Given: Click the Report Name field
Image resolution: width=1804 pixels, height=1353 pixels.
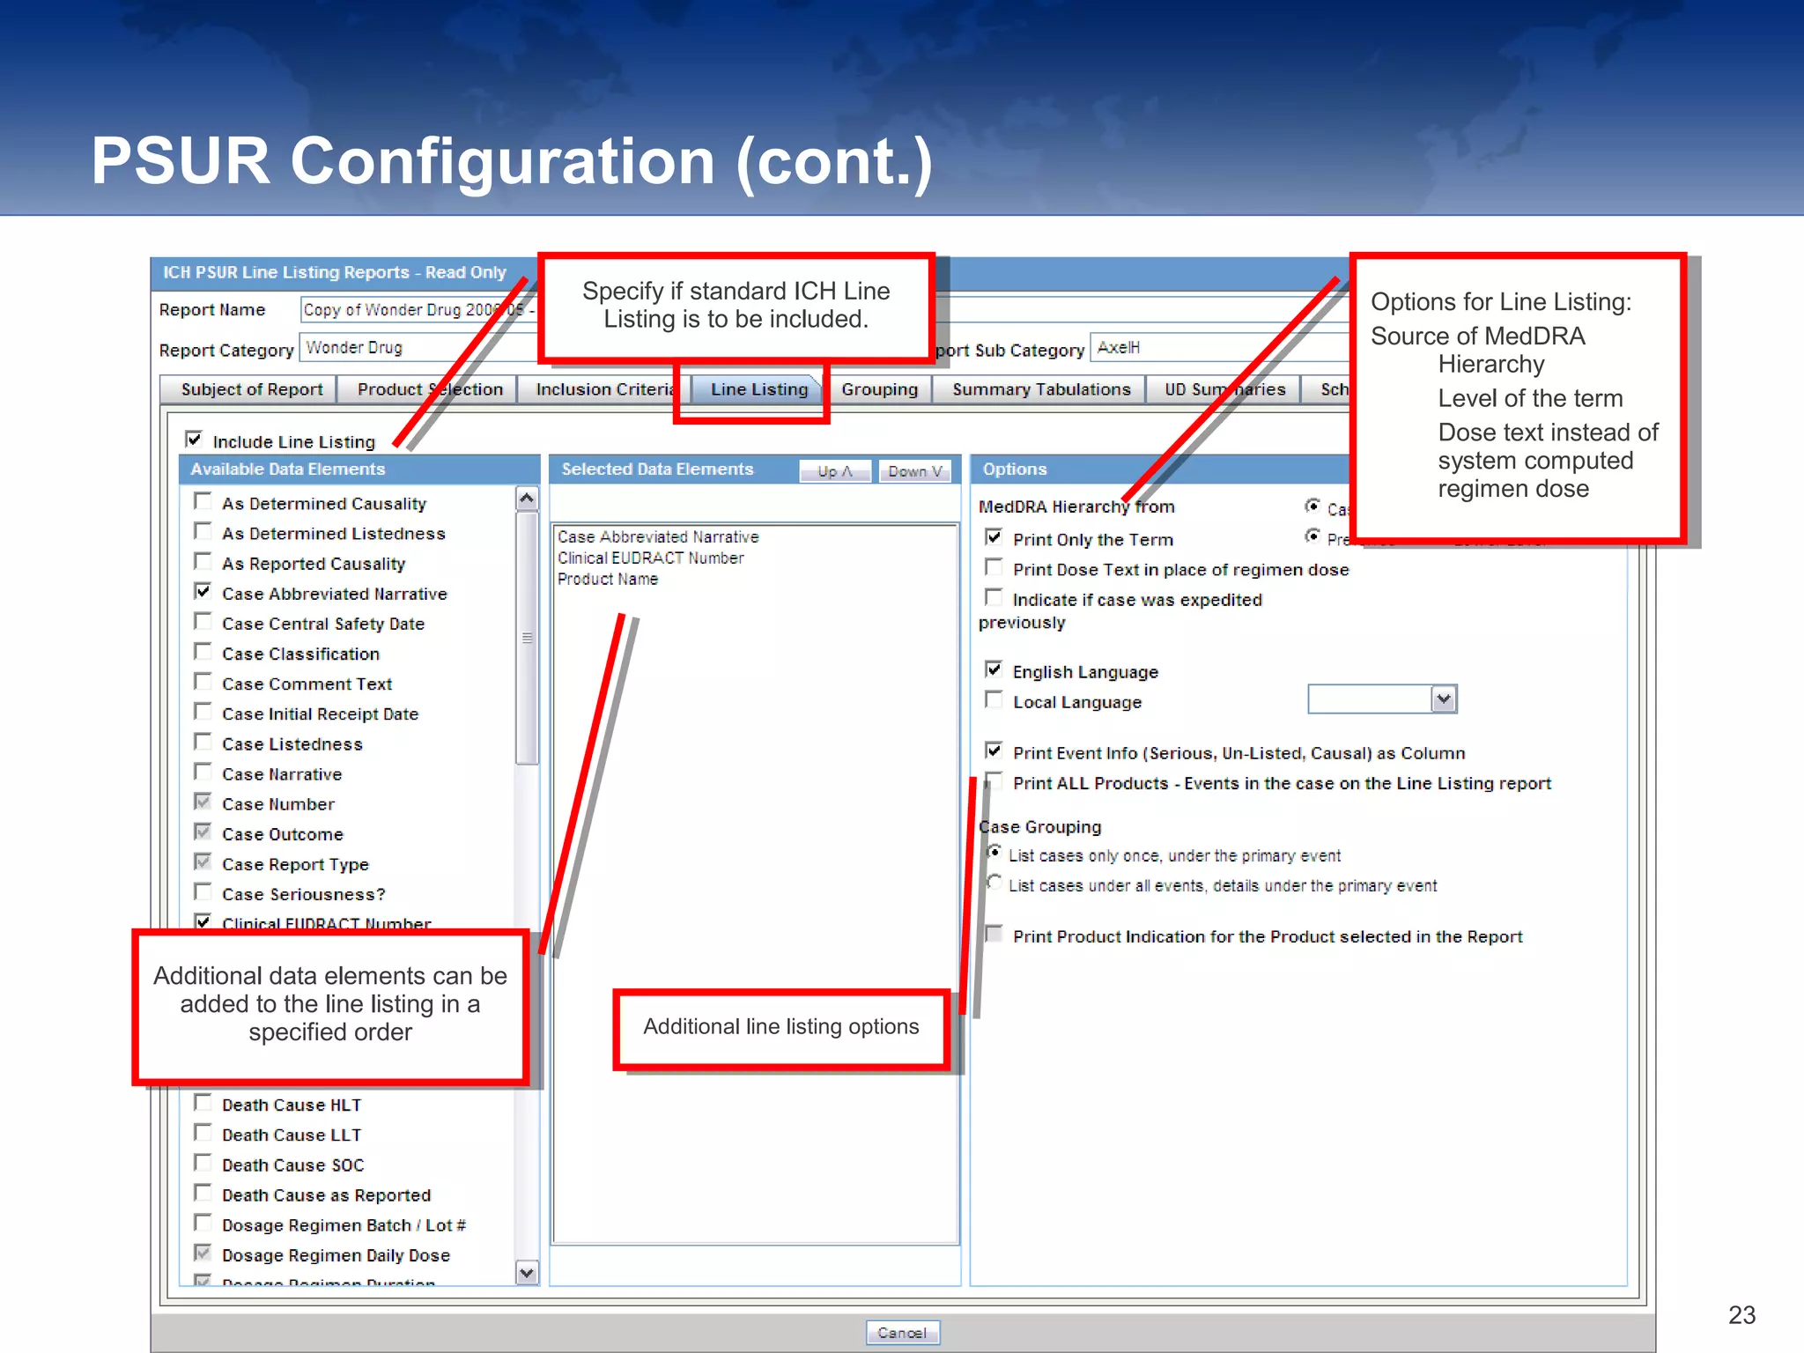Looking at the screenshot, I should pos(419,309).
